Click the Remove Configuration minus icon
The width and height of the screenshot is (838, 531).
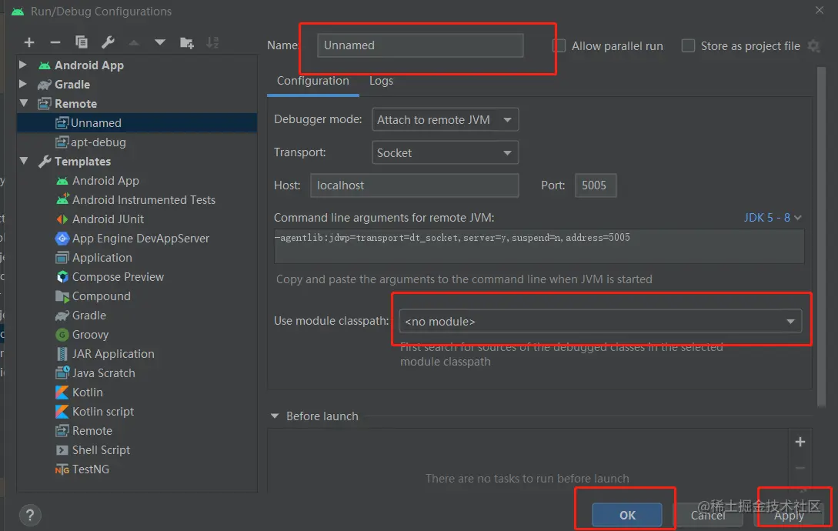(x=55, y=42)
